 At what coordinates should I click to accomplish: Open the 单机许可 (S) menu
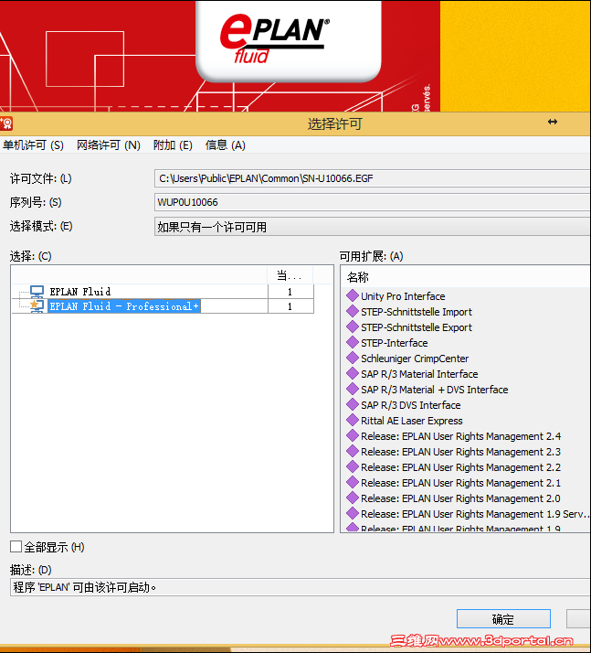coord(33,145)
